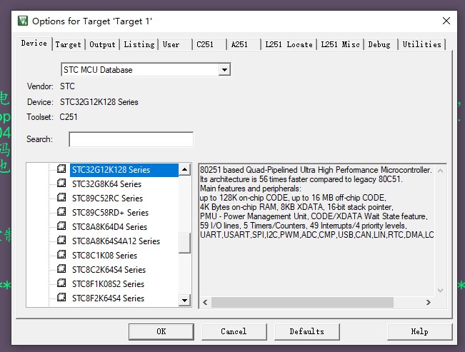Click chip icon beside STC8C1K08 Series
Viewport: 465px width, 352px height.
(x=61, y=254)
